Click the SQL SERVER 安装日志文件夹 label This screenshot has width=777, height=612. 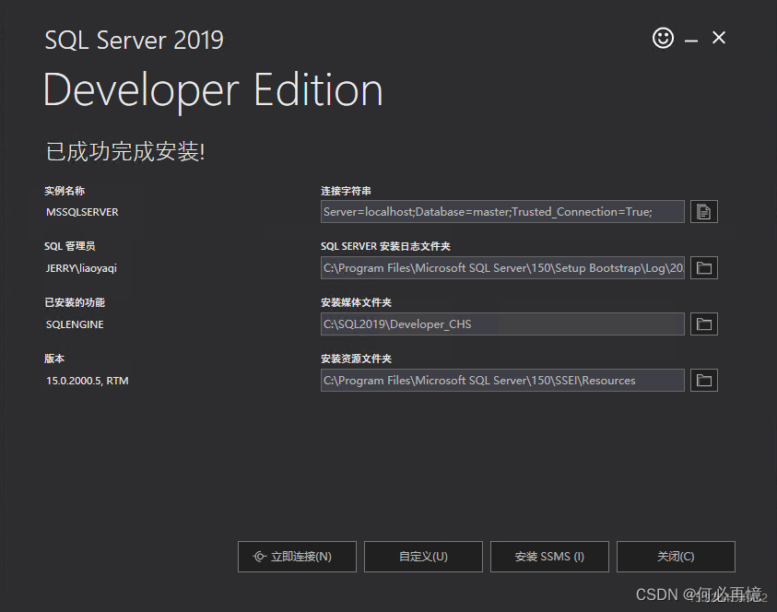pyautogui.click(x=385, y=246)
